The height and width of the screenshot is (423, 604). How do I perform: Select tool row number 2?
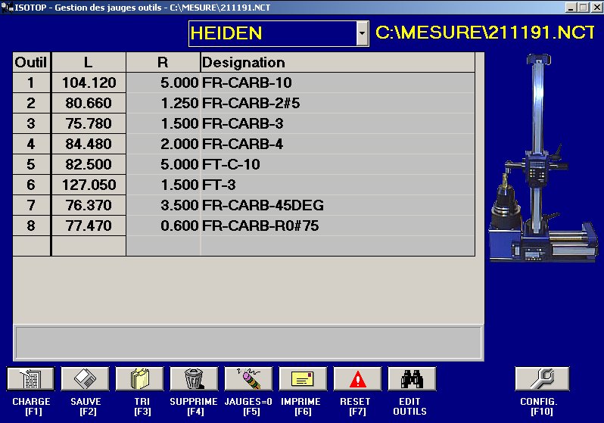(31, 103)
